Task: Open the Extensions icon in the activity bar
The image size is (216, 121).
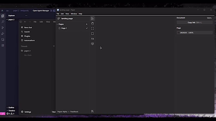Action: 3,45
